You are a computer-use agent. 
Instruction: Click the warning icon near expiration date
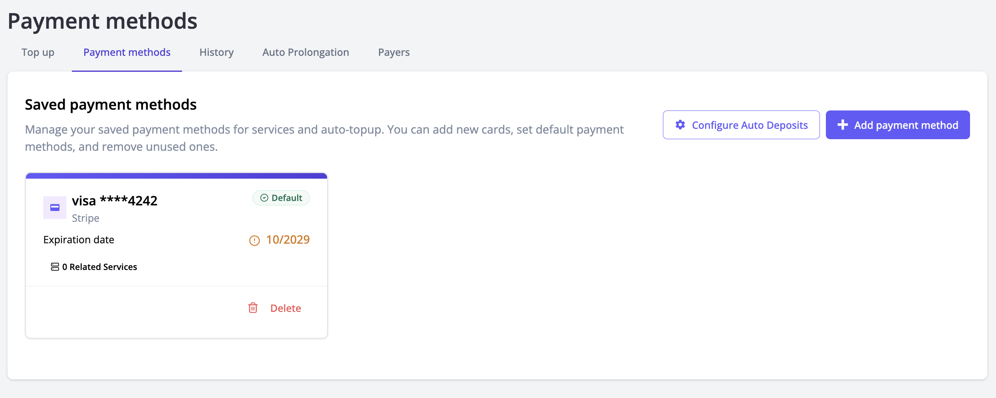(x=254, y=240)
